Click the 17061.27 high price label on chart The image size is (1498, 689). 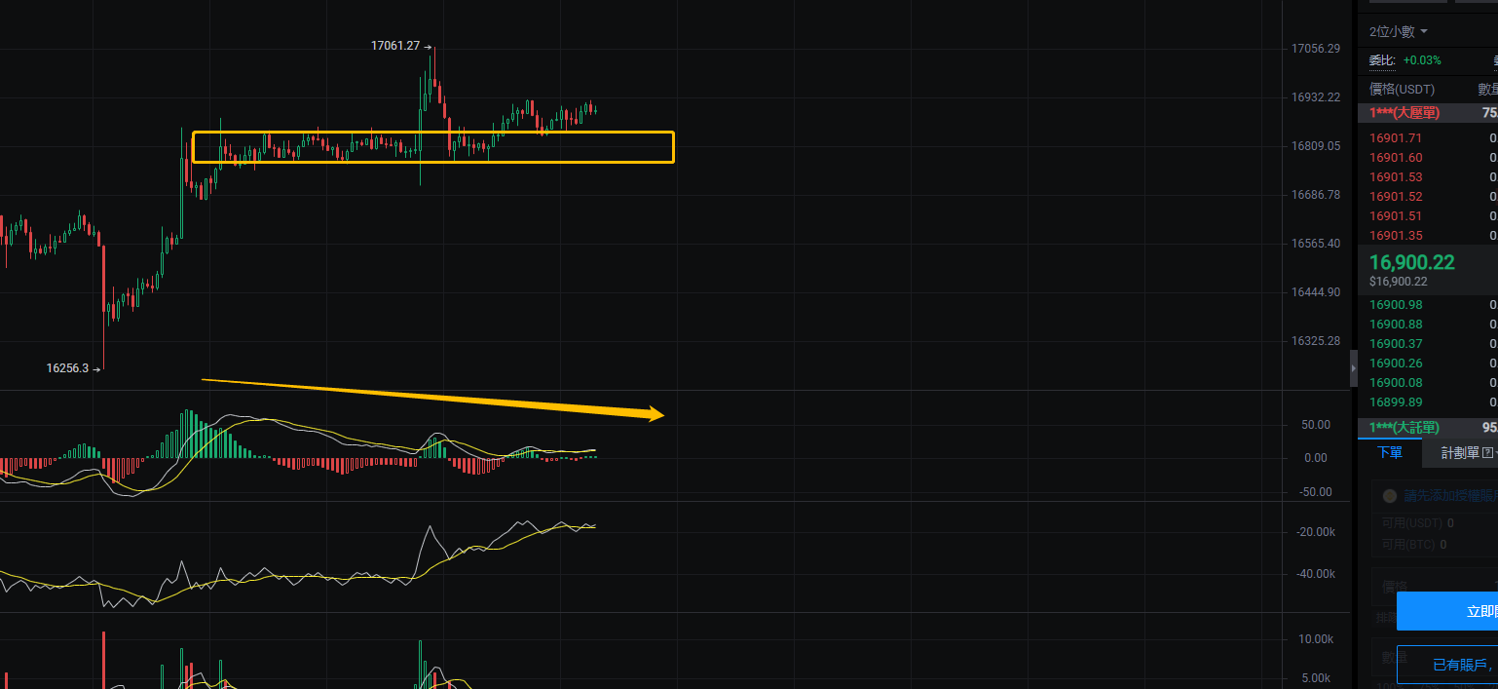(395, 46)
